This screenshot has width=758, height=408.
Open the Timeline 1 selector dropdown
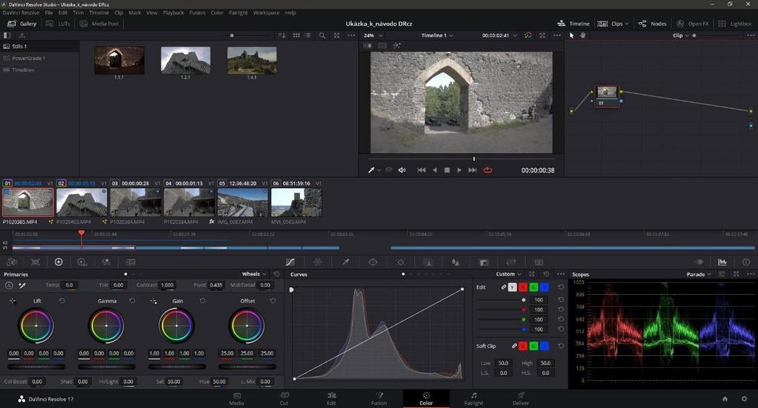coord(437,36)
